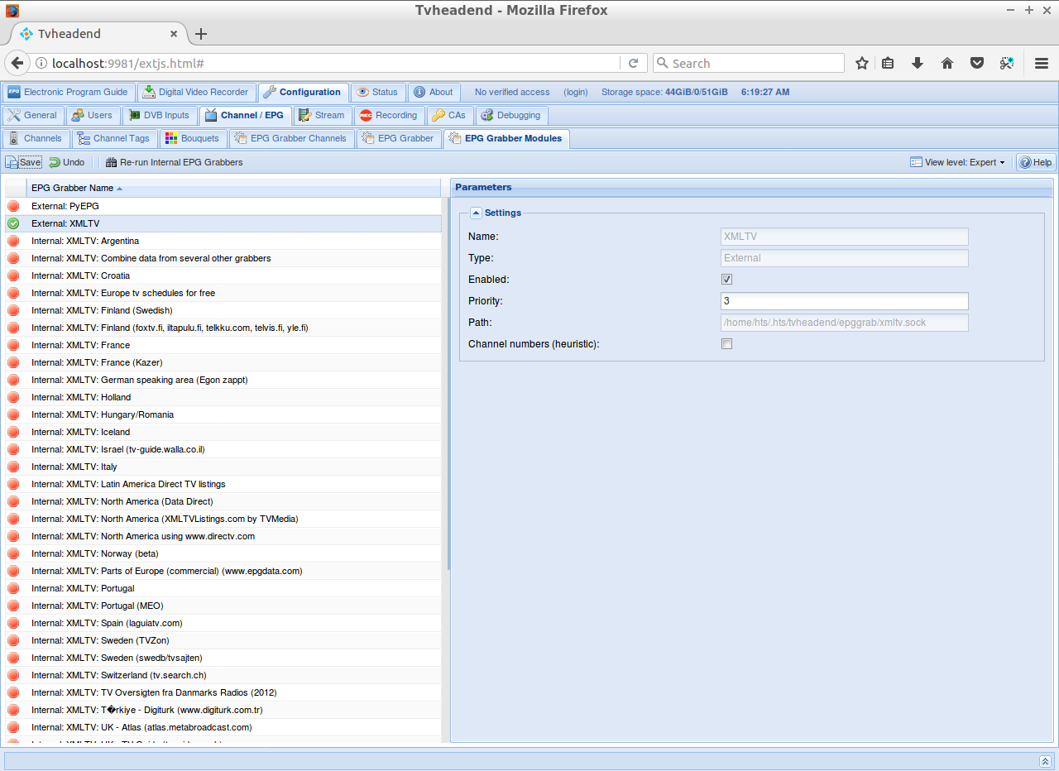Enable Channel numbers (heuristic)
1059x771 pixels.
(x=726, y=343)
